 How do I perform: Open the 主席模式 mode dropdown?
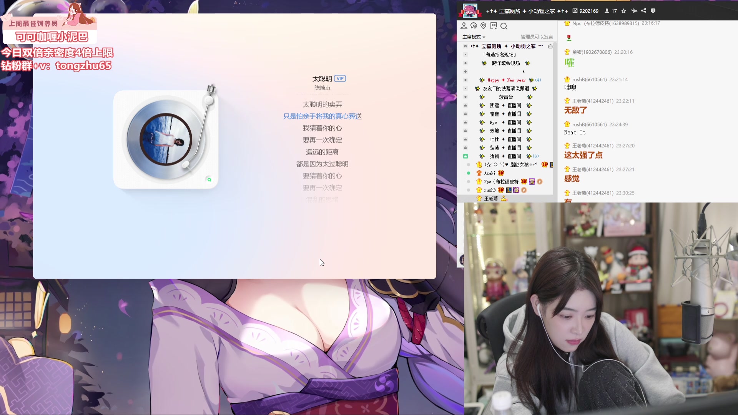pos(474,37)
